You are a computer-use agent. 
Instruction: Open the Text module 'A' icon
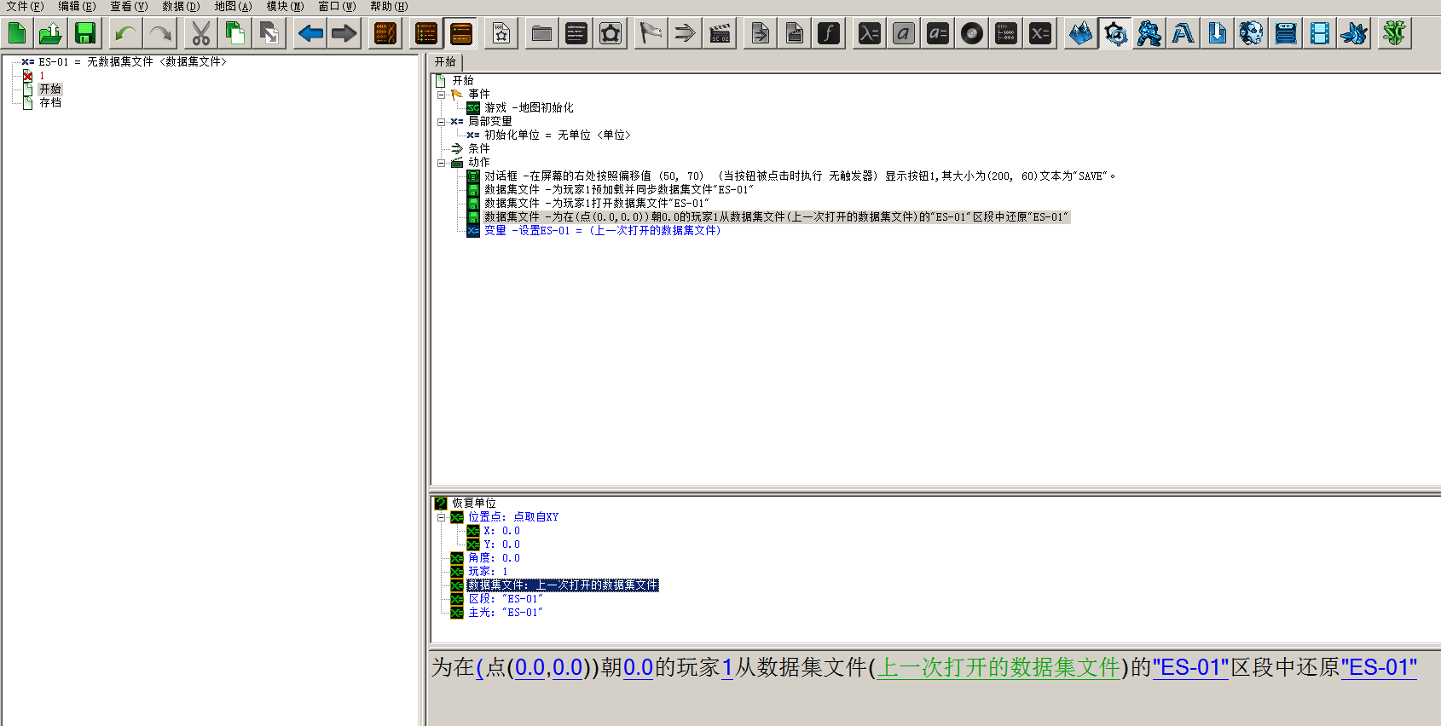[1183, 33]
